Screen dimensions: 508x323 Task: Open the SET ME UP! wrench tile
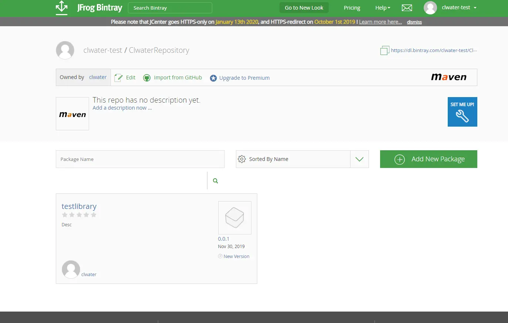click(x=463, y=112)
